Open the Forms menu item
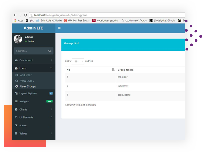The width and height of the screenshot is (202, 152). [34, 125]
